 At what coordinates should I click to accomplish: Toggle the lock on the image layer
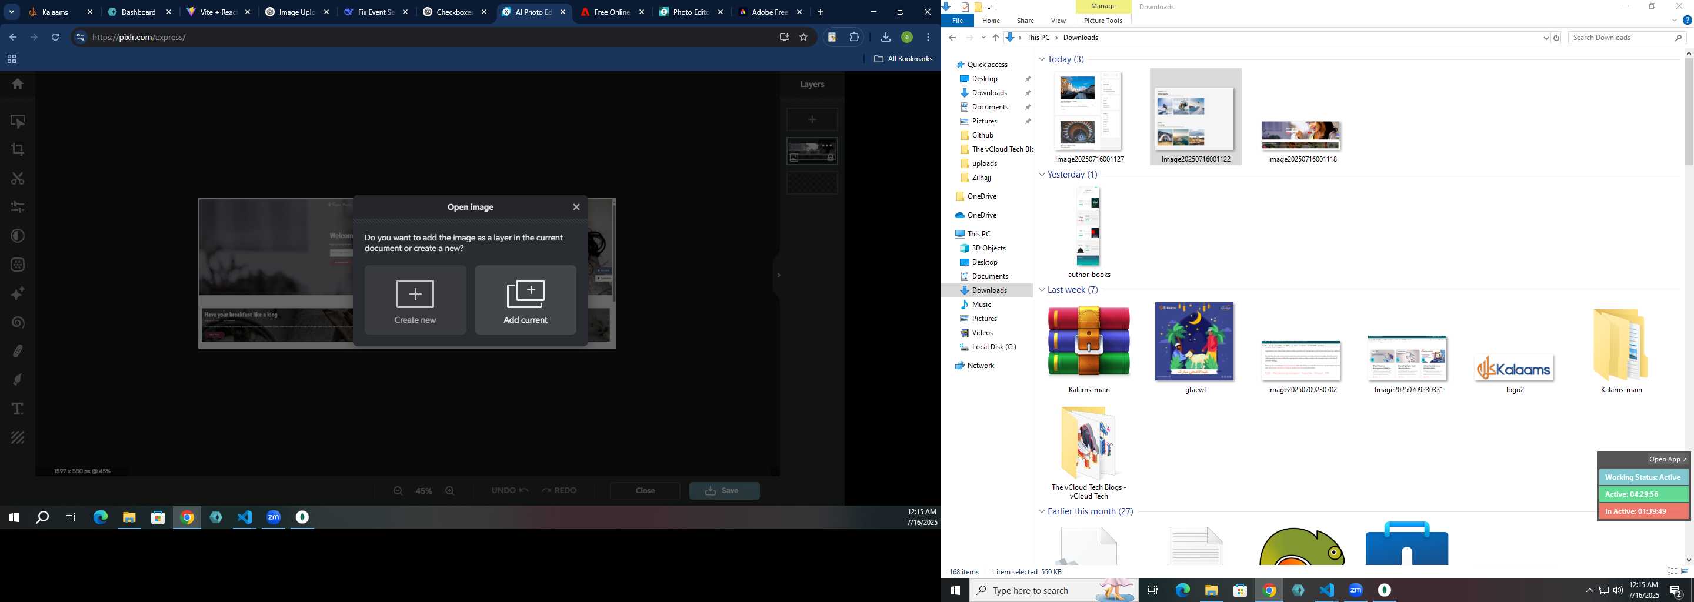831,158
